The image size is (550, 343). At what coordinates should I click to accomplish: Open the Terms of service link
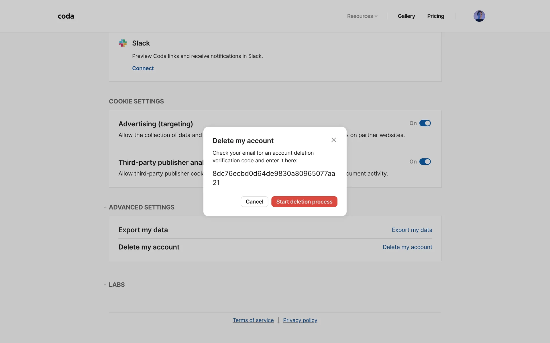253,320
